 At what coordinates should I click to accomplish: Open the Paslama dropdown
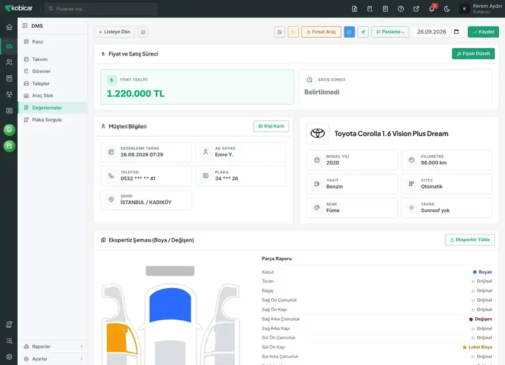click(x=390, y=32)
